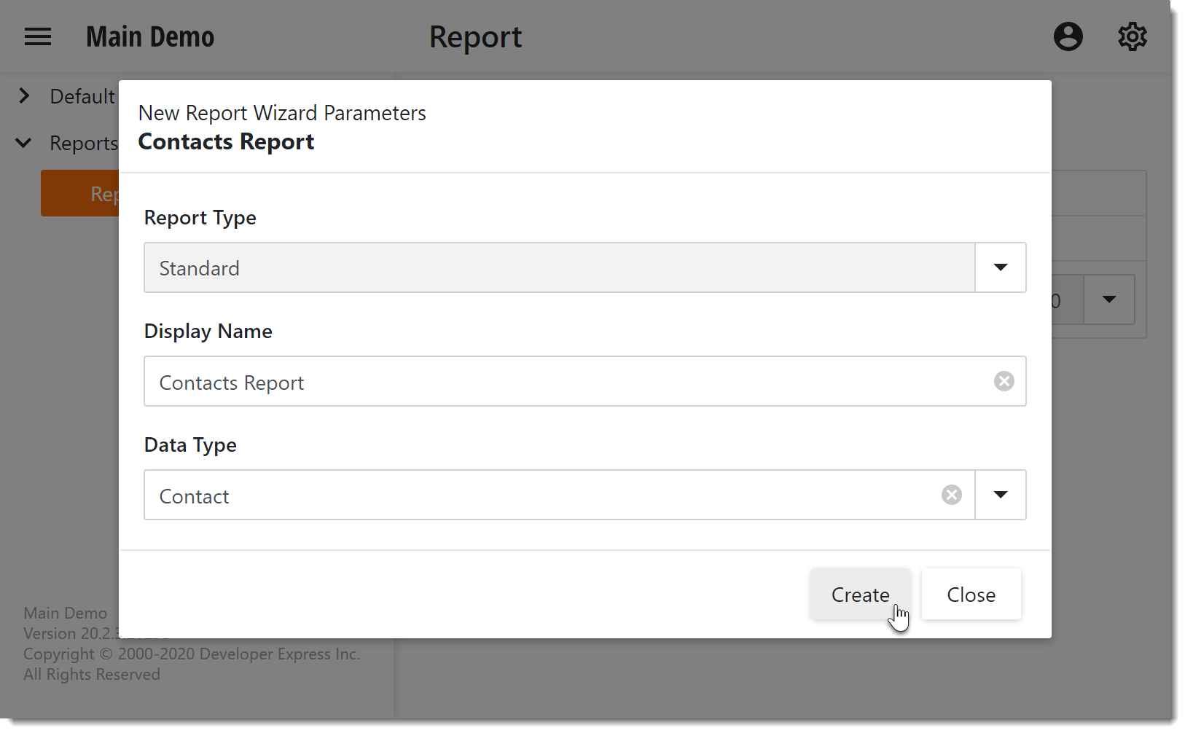Open the Data Type dropdown arrow

point(1000,495)
